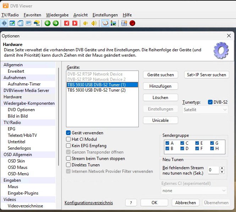
Task: Expand the Externes CI 'none' dropdown
Action: coord(194,191)
